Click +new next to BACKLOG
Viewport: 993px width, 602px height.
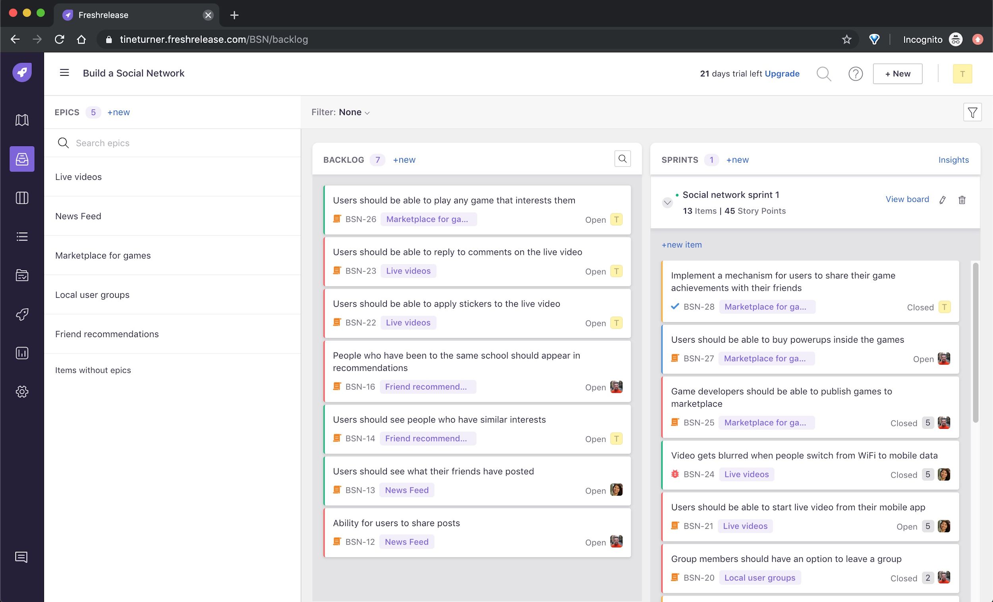point(404,160)
